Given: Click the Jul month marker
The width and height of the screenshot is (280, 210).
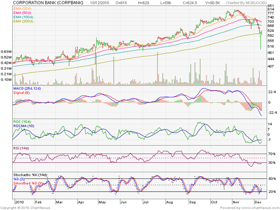Looking at the screenshot, I should [x=146, y=202].
